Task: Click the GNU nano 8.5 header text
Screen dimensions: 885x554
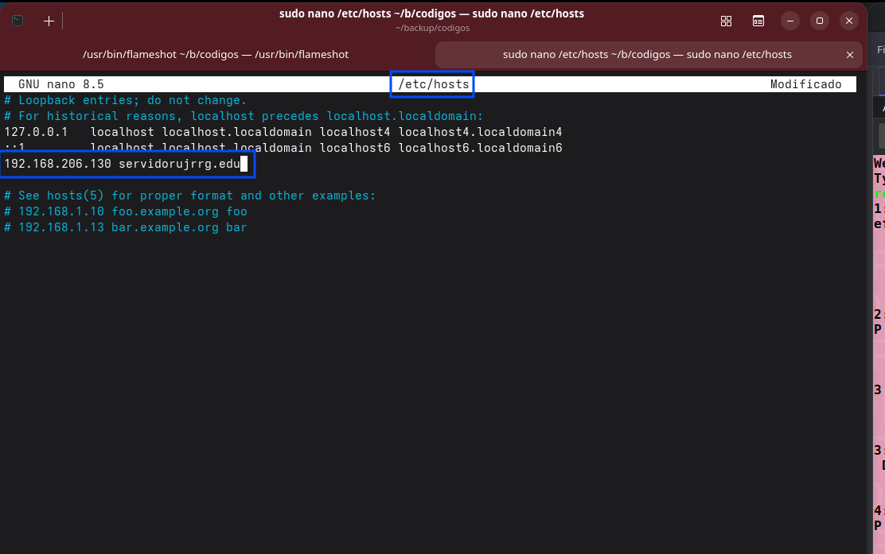Action: [61, 84]
